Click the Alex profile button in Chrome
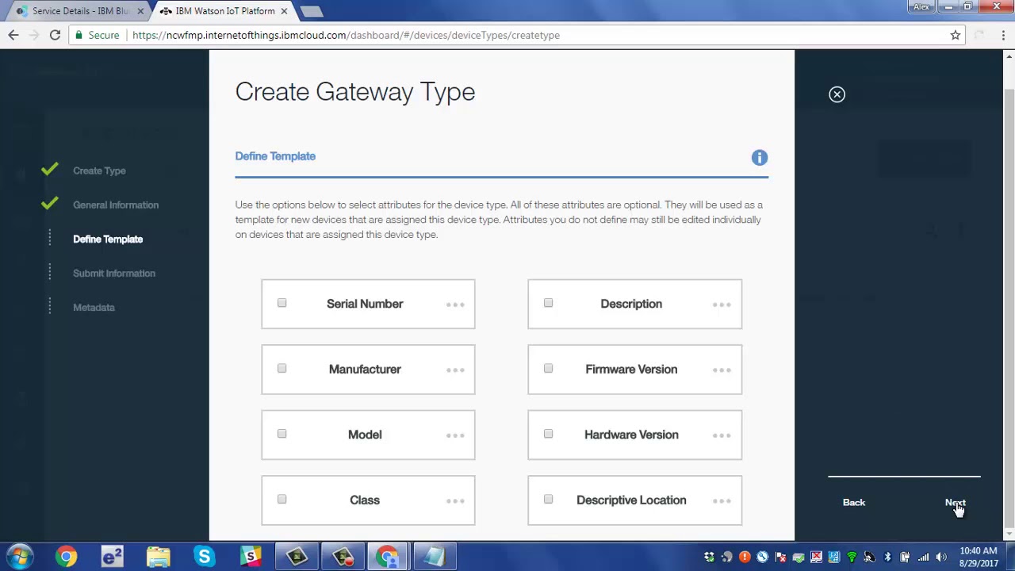 click(x=921, y=7)
